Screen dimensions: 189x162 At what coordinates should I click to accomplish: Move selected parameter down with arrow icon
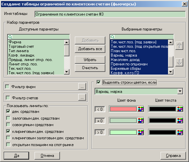(179, 62)
